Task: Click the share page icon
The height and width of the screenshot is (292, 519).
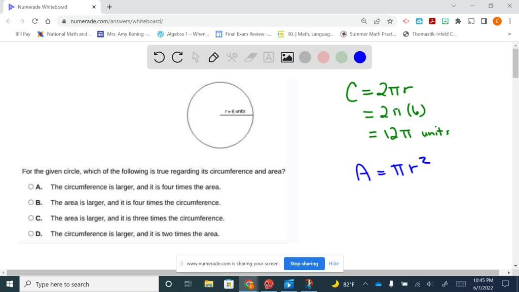Action: point(377,21)
